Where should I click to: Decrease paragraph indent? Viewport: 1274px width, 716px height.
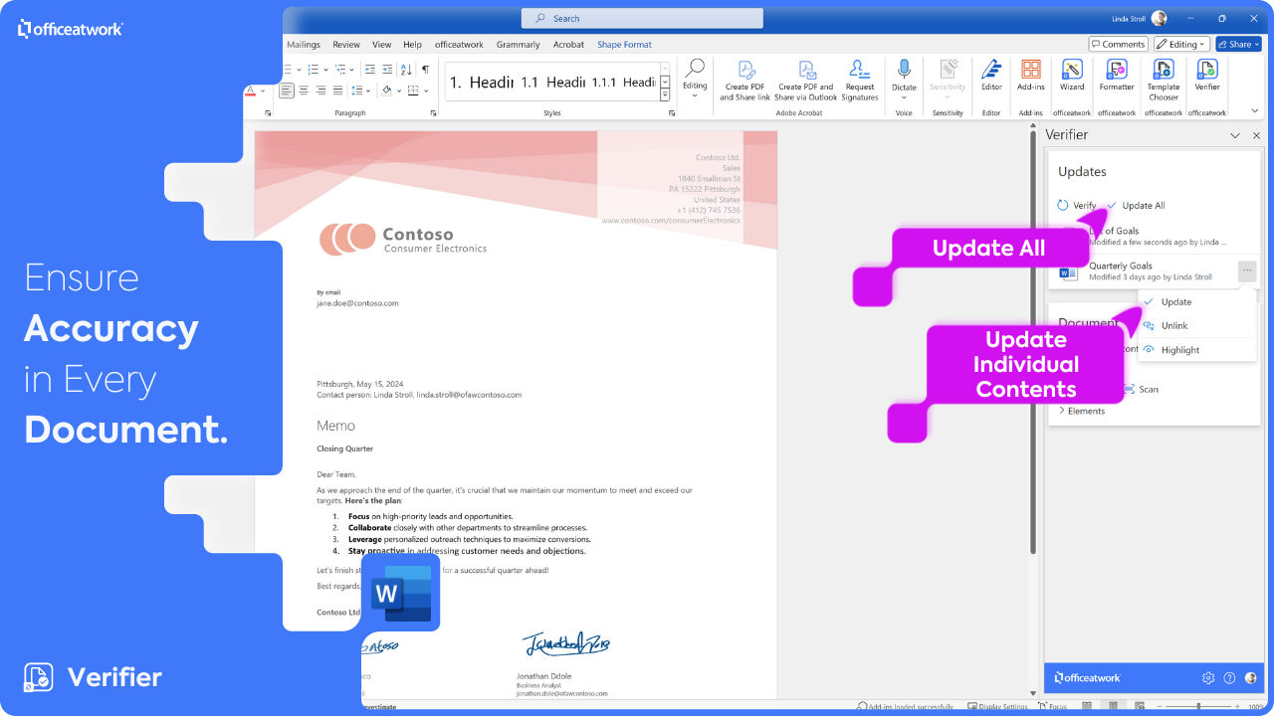tap(369, 70)
